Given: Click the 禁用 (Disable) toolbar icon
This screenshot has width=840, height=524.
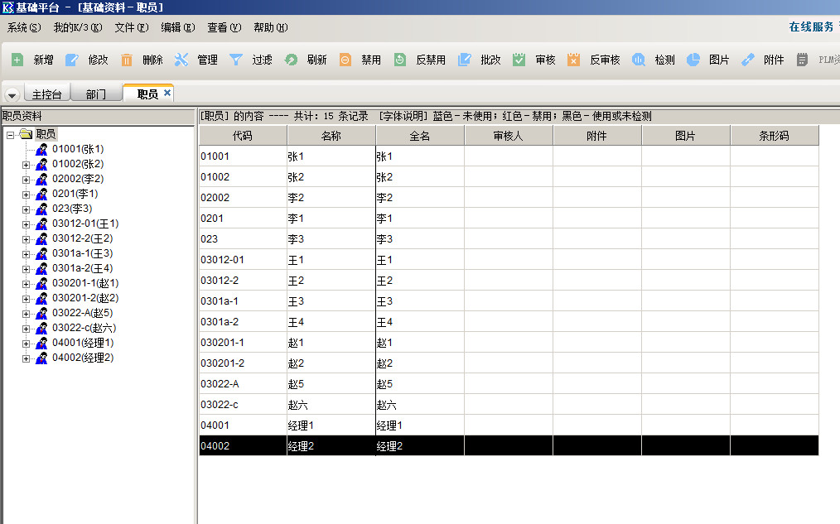Looking at the screenshot, I should point(345,60).
